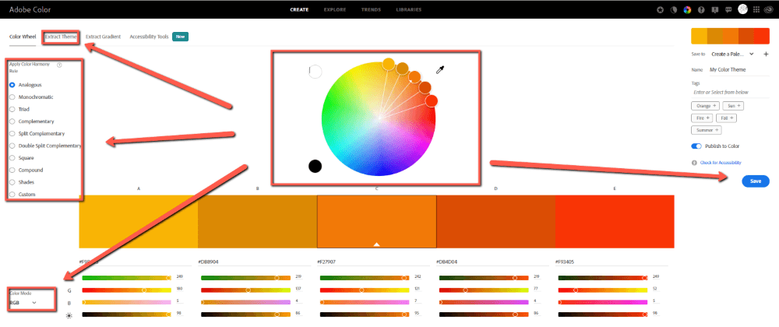Open the user profile avatar
The width and height of the screenshot is (779, 327).
[742, 9]
